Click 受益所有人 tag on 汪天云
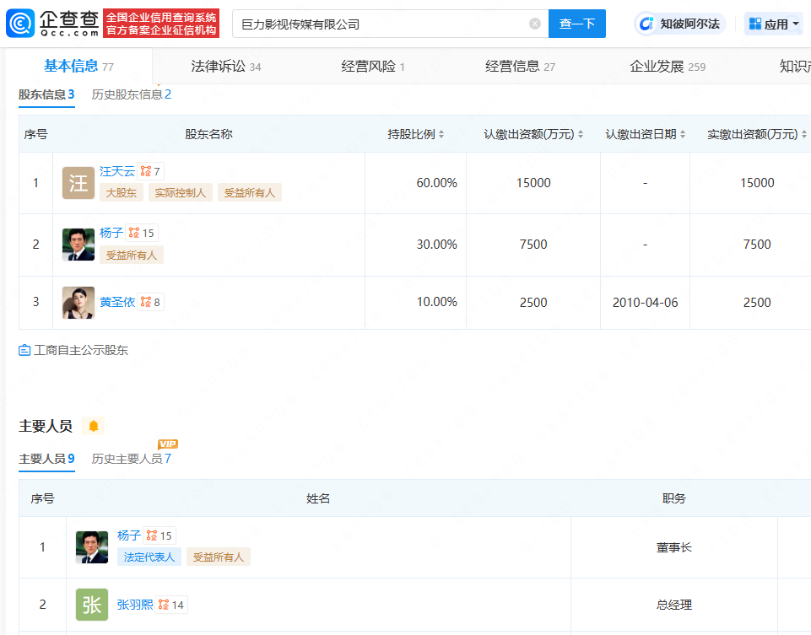The width and height of the screenshot is (811, 635). tap(249, 193)
